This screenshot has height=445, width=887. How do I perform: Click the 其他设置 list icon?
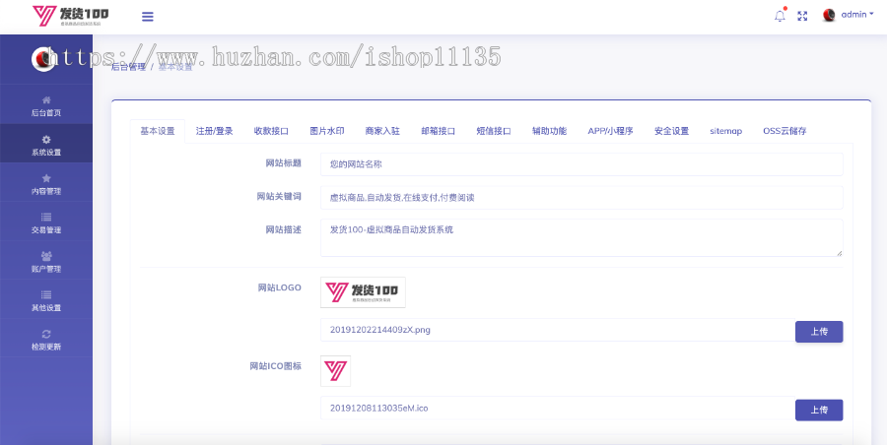[x=46, y=294]
